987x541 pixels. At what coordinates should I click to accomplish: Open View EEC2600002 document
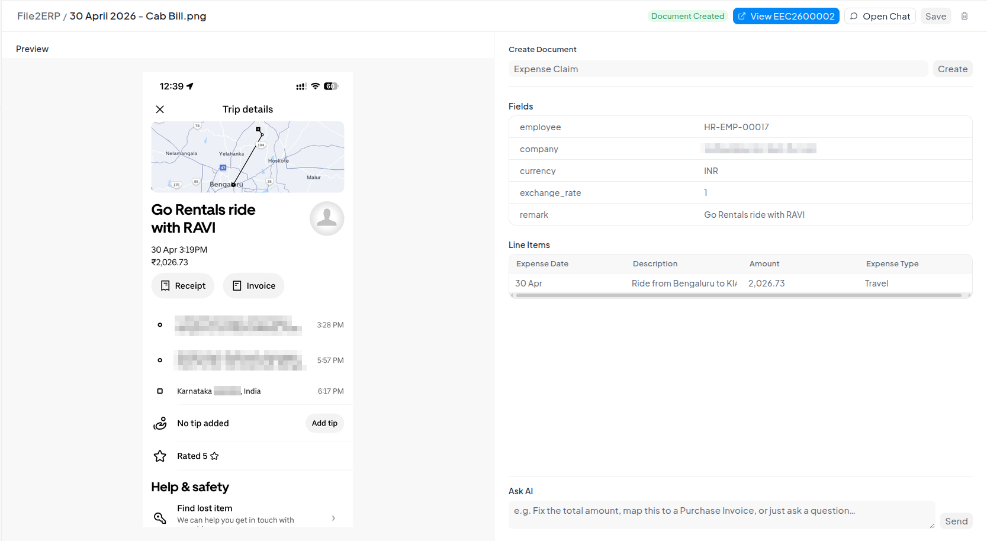point(786,16)
